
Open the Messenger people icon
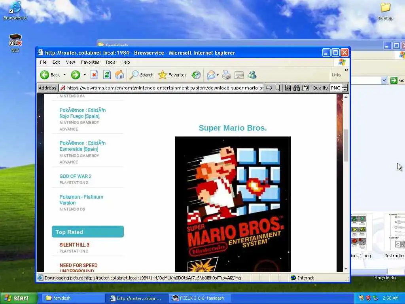tap(252, 75)
